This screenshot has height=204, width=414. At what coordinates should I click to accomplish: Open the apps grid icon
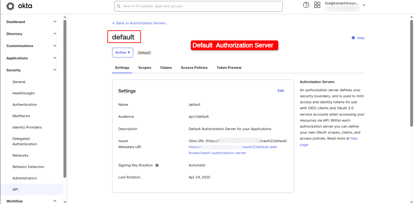pyautogui.click(x=317, y=5)
